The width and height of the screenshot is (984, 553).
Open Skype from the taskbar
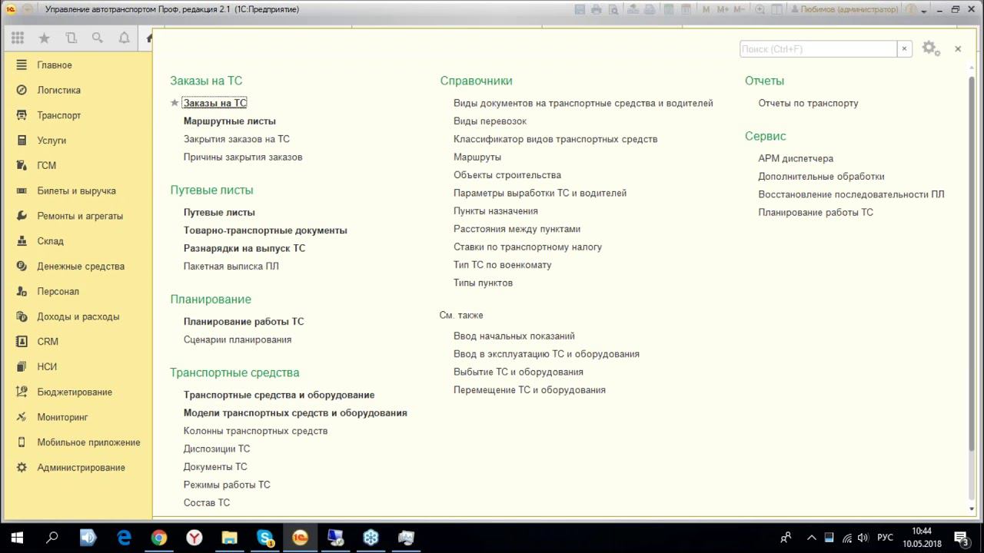pos(265,538)
